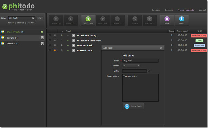This screenshot has width=208, height=128.
Task: Click the Logout link
Action: pos(202,10)
